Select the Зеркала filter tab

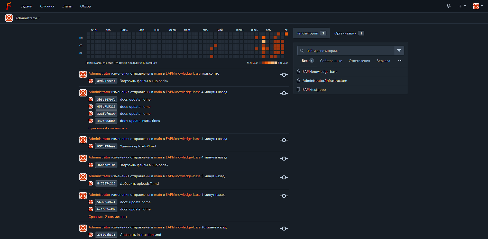(383, 61)
